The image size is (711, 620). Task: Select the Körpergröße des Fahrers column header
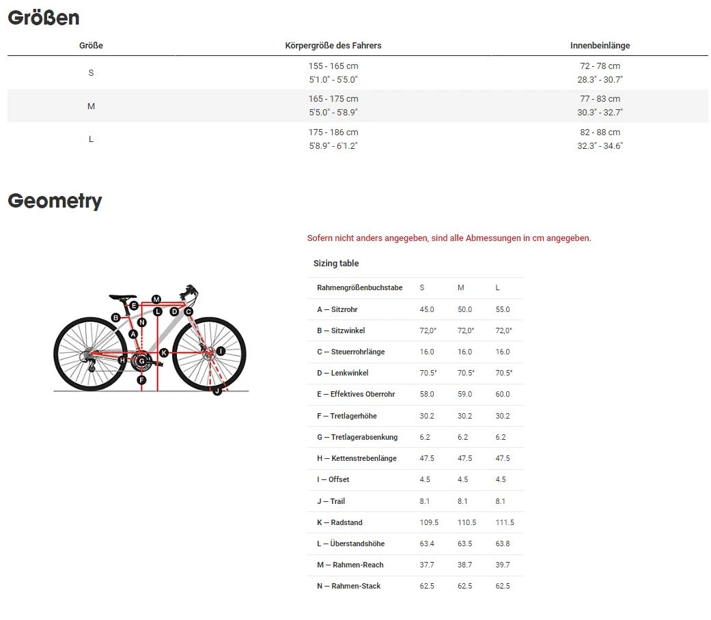333,46
